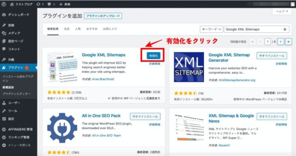Select the プラグイン plugins menu item

tap(19, 68)
